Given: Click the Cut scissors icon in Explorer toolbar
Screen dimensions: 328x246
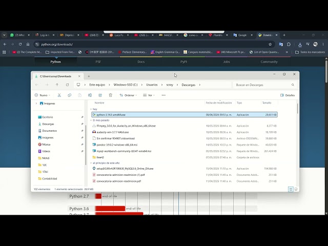Looking at the screenshot, I should click(59, 95).
